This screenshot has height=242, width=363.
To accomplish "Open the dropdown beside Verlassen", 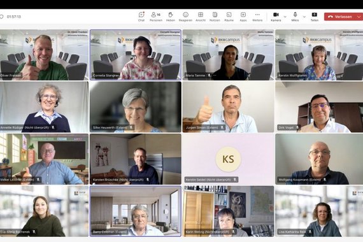I will tap(359, 17).
